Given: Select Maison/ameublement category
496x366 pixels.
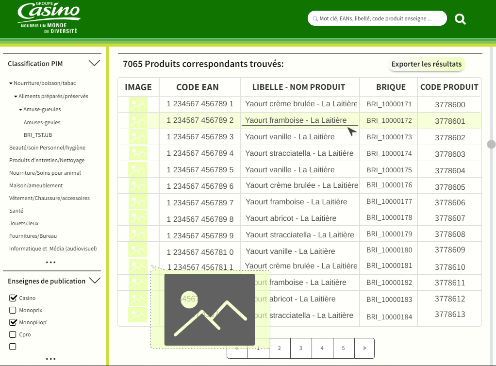Looking at the screenshot, I should [36, 186].
